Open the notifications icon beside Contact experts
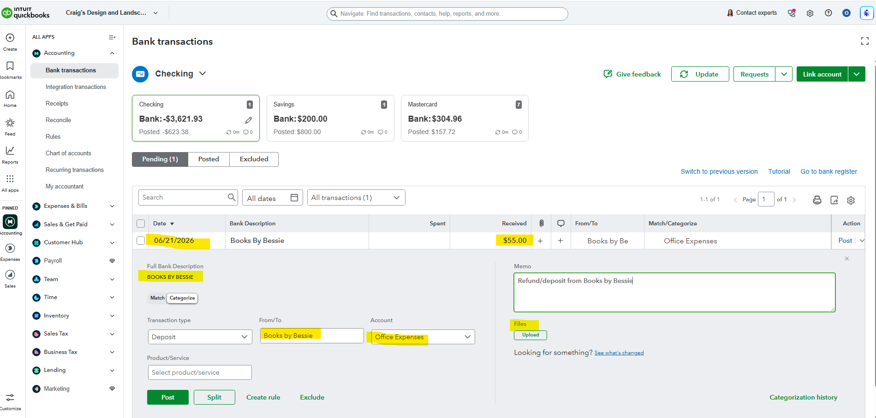 click(x=792, y=13)
